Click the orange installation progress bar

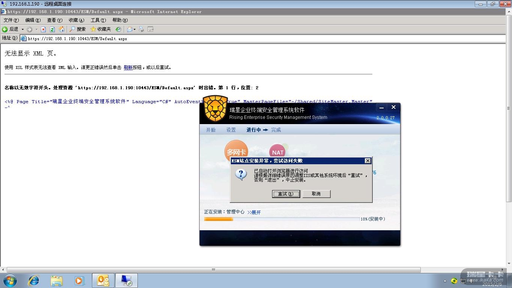tap(218, 219)
